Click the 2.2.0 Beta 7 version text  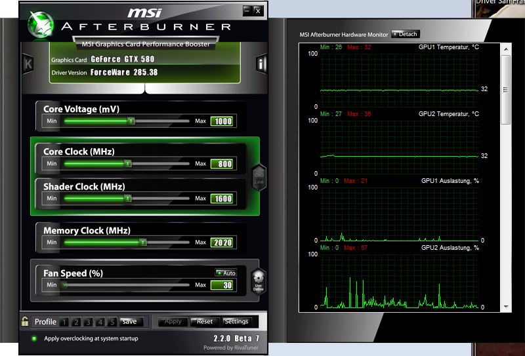point(236,338)
